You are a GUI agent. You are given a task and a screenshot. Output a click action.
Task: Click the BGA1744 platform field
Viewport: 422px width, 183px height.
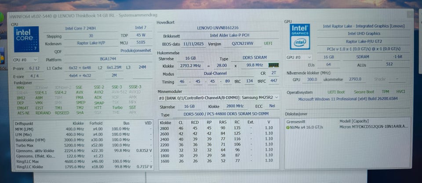[x=109, y=60]
